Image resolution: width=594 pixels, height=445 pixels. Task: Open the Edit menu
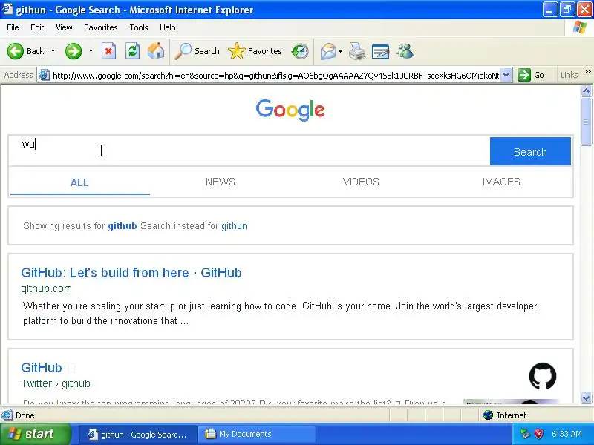(x=37, y=27)
